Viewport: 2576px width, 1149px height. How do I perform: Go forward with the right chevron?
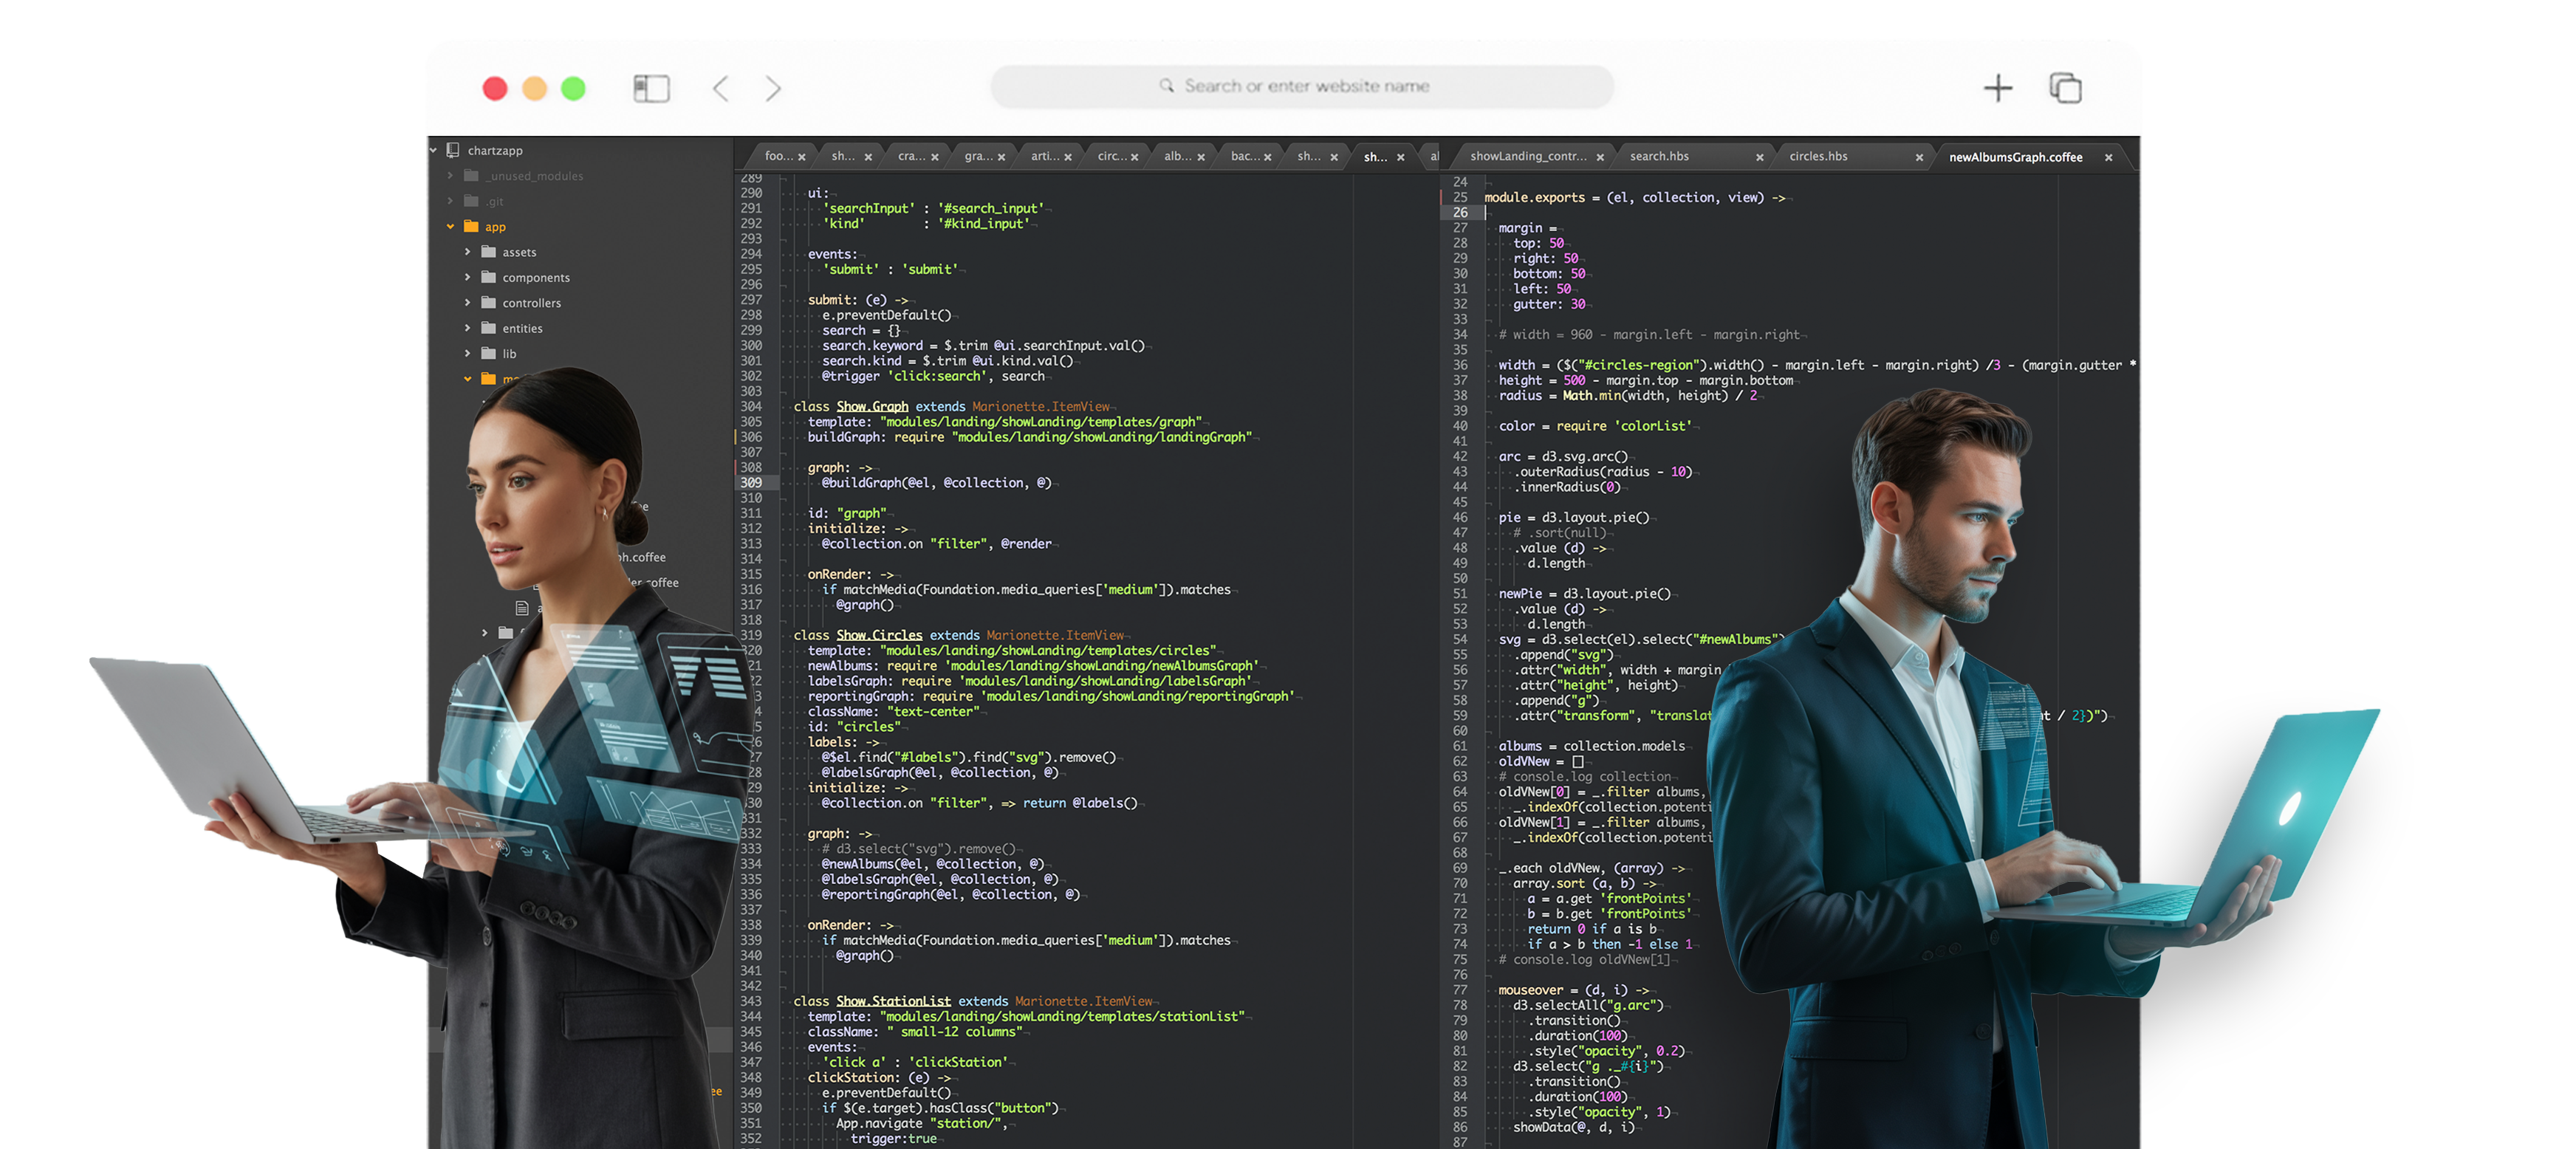coord(773,88)
